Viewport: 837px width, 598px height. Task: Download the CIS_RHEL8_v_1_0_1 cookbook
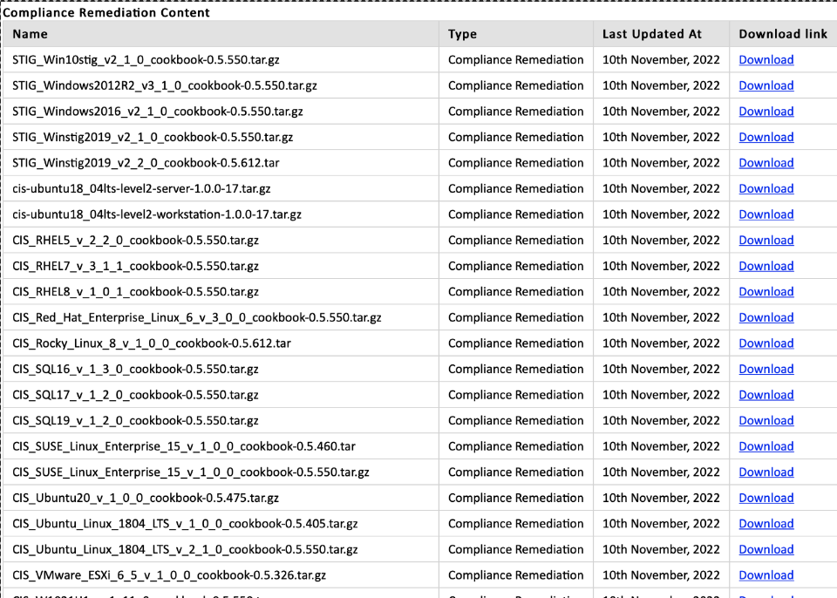(x=766, y=291)
